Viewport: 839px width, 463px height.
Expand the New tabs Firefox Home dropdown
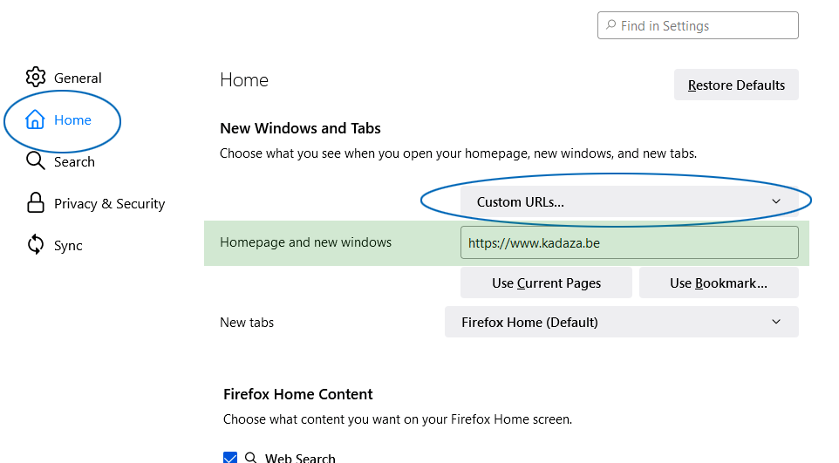(x=621, y=323)
